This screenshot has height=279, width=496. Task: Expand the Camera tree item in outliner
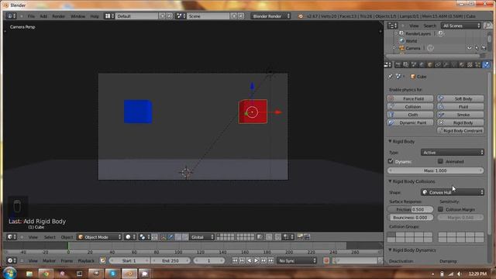coord(394,48)
